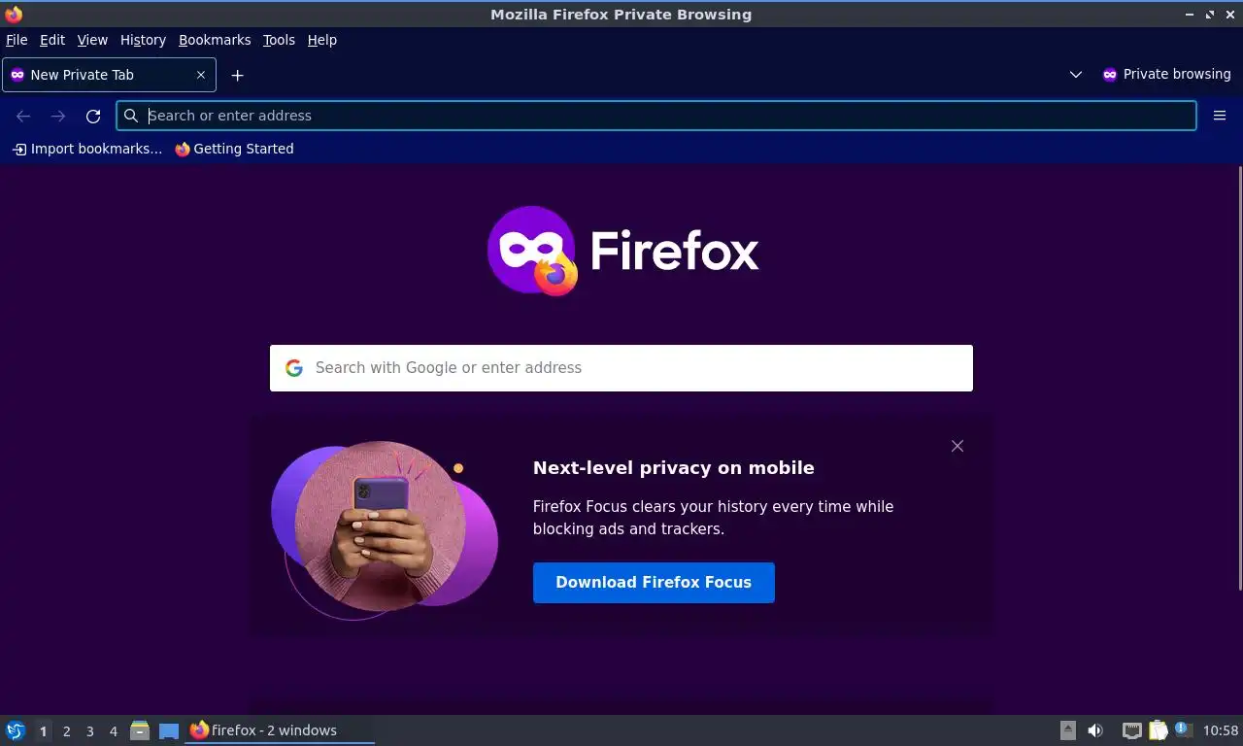Viewport: 1243px width, 746px height.
Task: Open the clipboard manager tray icon
Action: point(1158,730)
